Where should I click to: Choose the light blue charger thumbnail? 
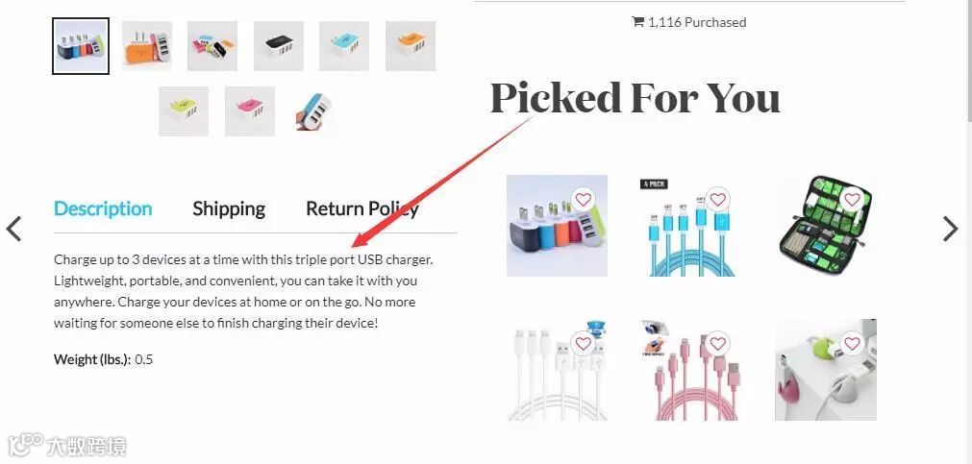click(344, 46)
